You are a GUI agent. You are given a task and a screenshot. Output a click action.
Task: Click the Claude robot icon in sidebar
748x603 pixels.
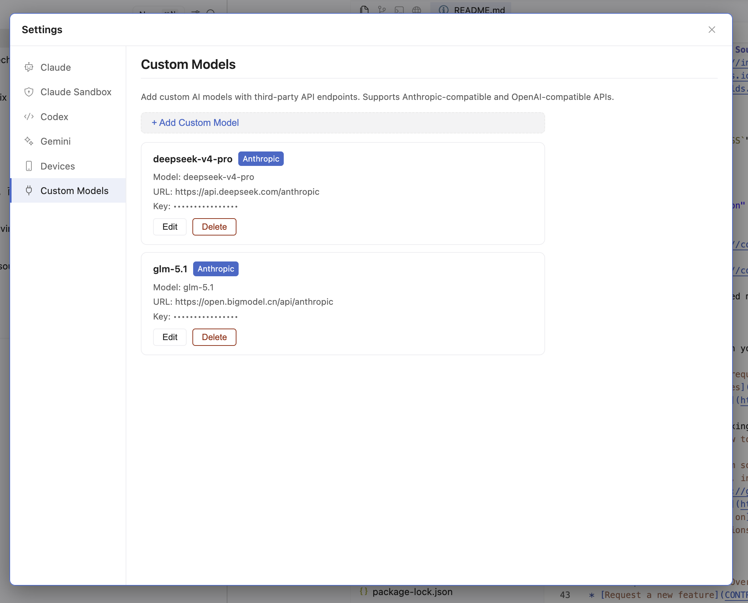[29, 67]
